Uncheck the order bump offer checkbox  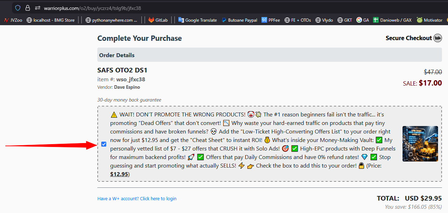pos(104,144)
